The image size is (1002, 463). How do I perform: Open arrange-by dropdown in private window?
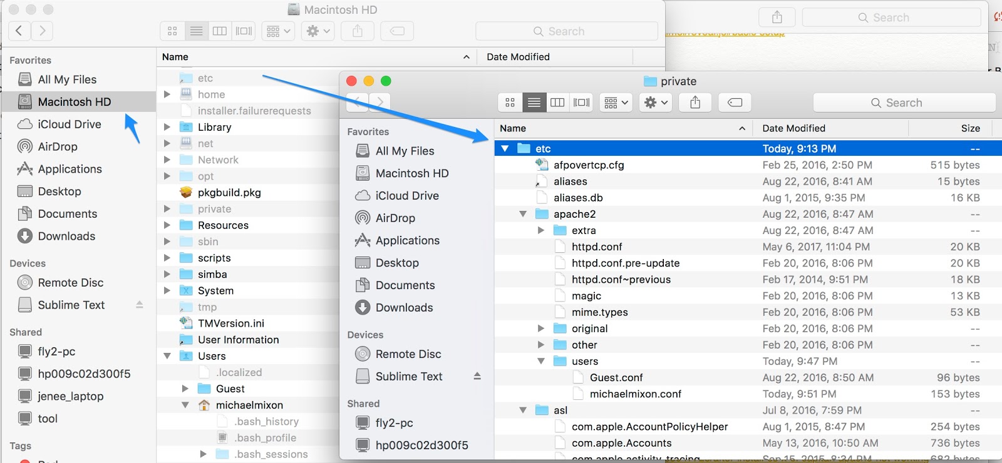[616, 103]
